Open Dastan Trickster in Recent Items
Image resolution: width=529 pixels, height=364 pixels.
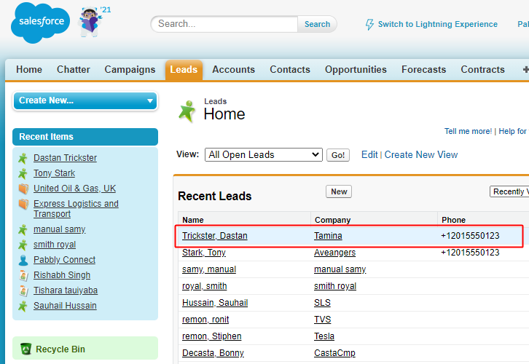point(65,158)
